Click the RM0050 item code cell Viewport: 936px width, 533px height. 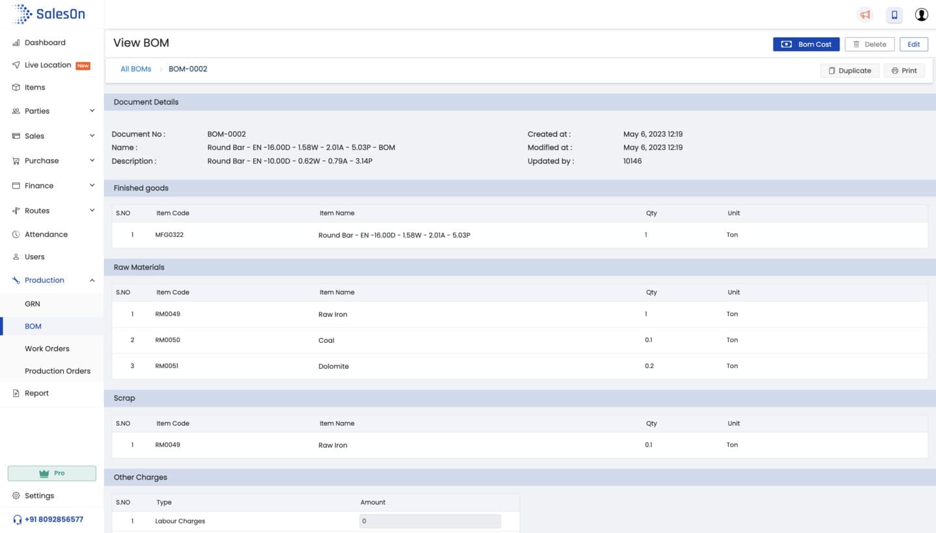tap(168, 340)
